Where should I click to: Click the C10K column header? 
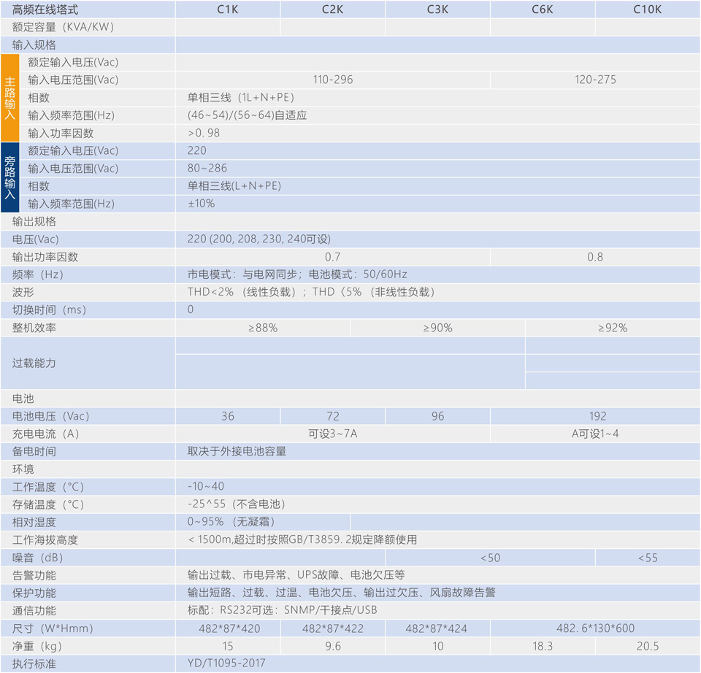pyautogui.click(x=648, y=9)
